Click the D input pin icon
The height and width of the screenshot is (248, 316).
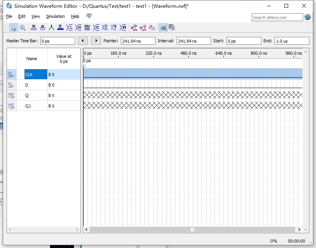pyautogui.click(x=11, y=85)
